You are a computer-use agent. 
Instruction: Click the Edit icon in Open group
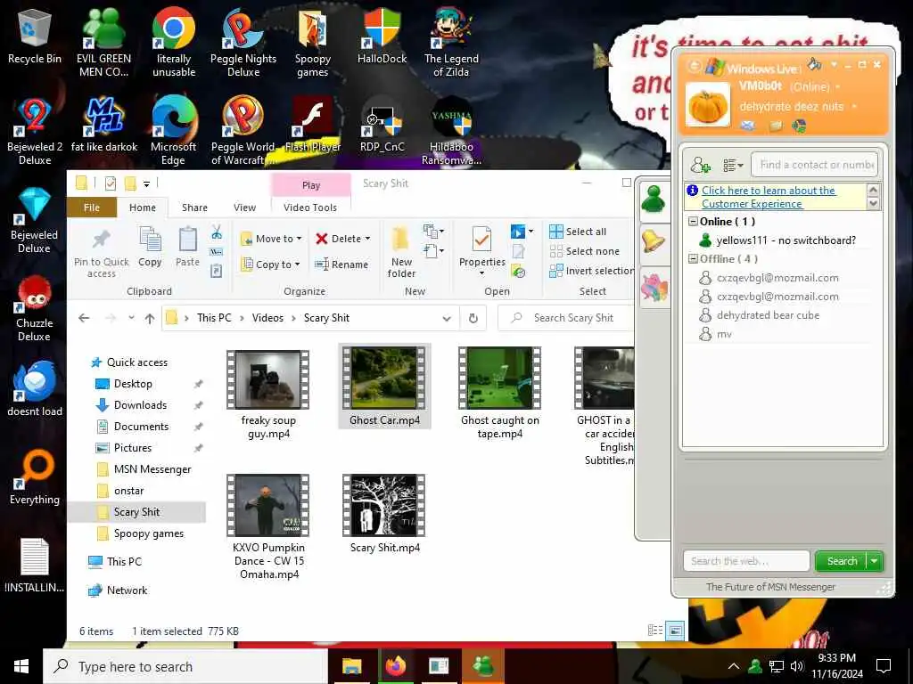pyautogui.click(x=518, y=252)
